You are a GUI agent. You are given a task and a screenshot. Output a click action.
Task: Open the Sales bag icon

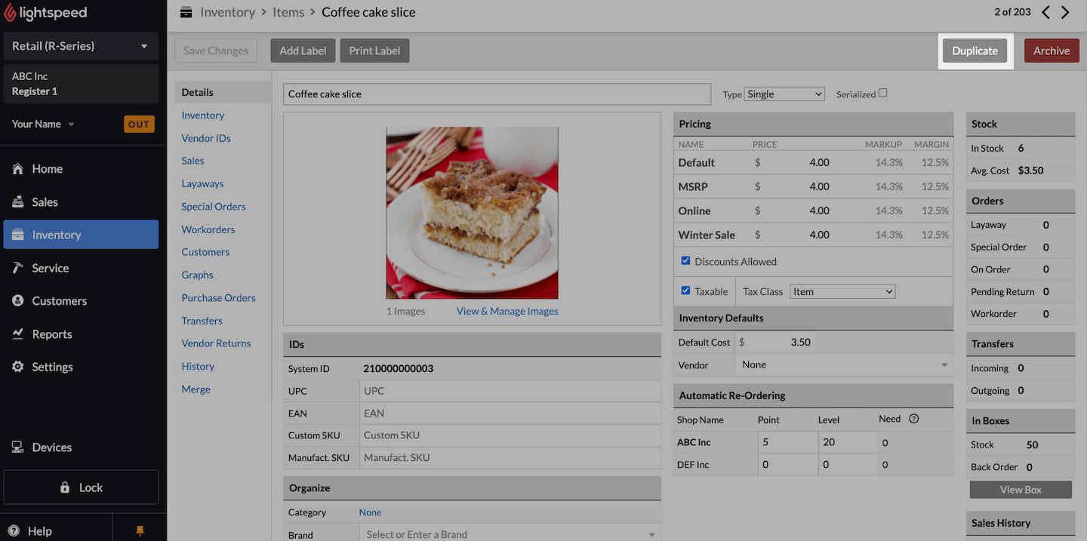tap(18, 202)
